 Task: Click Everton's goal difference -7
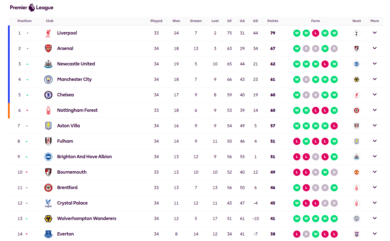point(255,234)
